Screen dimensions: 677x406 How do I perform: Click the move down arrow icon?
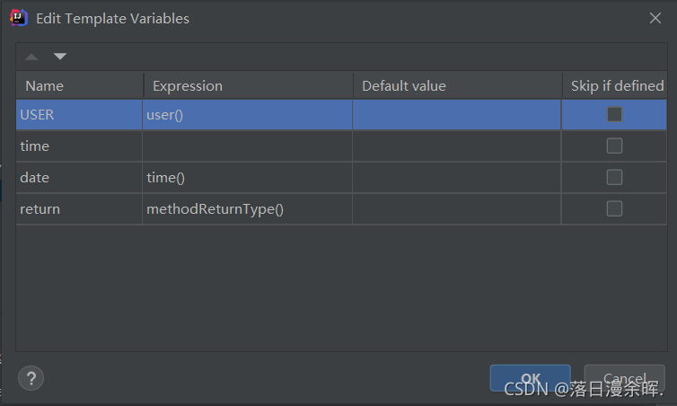click(59, 57)
